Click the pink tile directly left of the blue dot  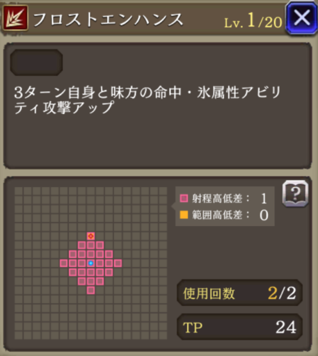[81, 263]
